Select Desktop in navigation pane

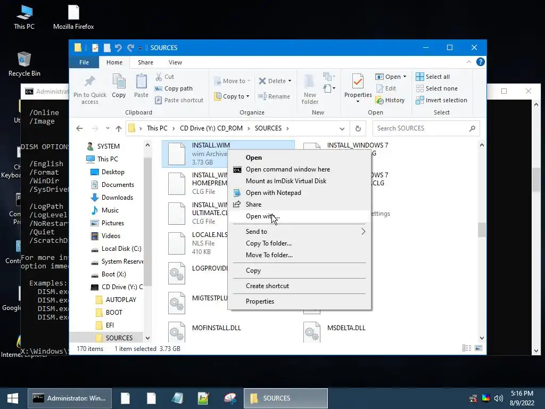tap(113, 172)
